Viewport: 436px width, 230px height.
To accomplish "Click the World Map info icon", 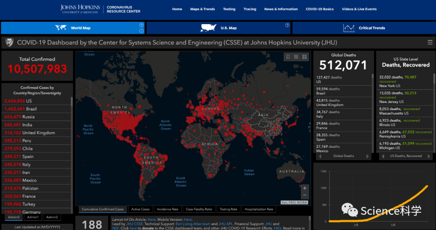I will pos(141,31).
